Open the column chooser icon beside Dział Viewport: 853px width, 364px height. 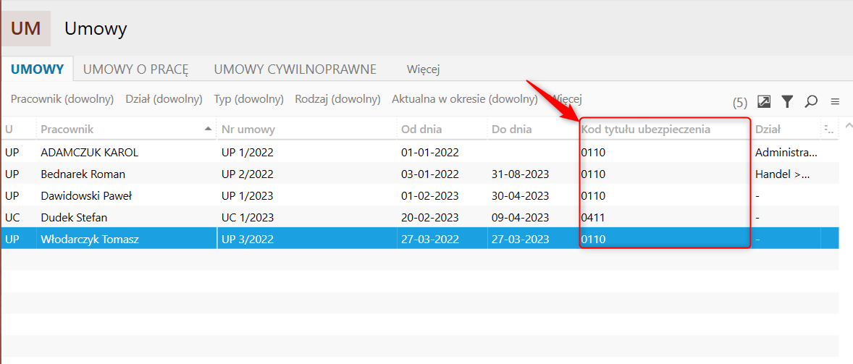point(829,130)
